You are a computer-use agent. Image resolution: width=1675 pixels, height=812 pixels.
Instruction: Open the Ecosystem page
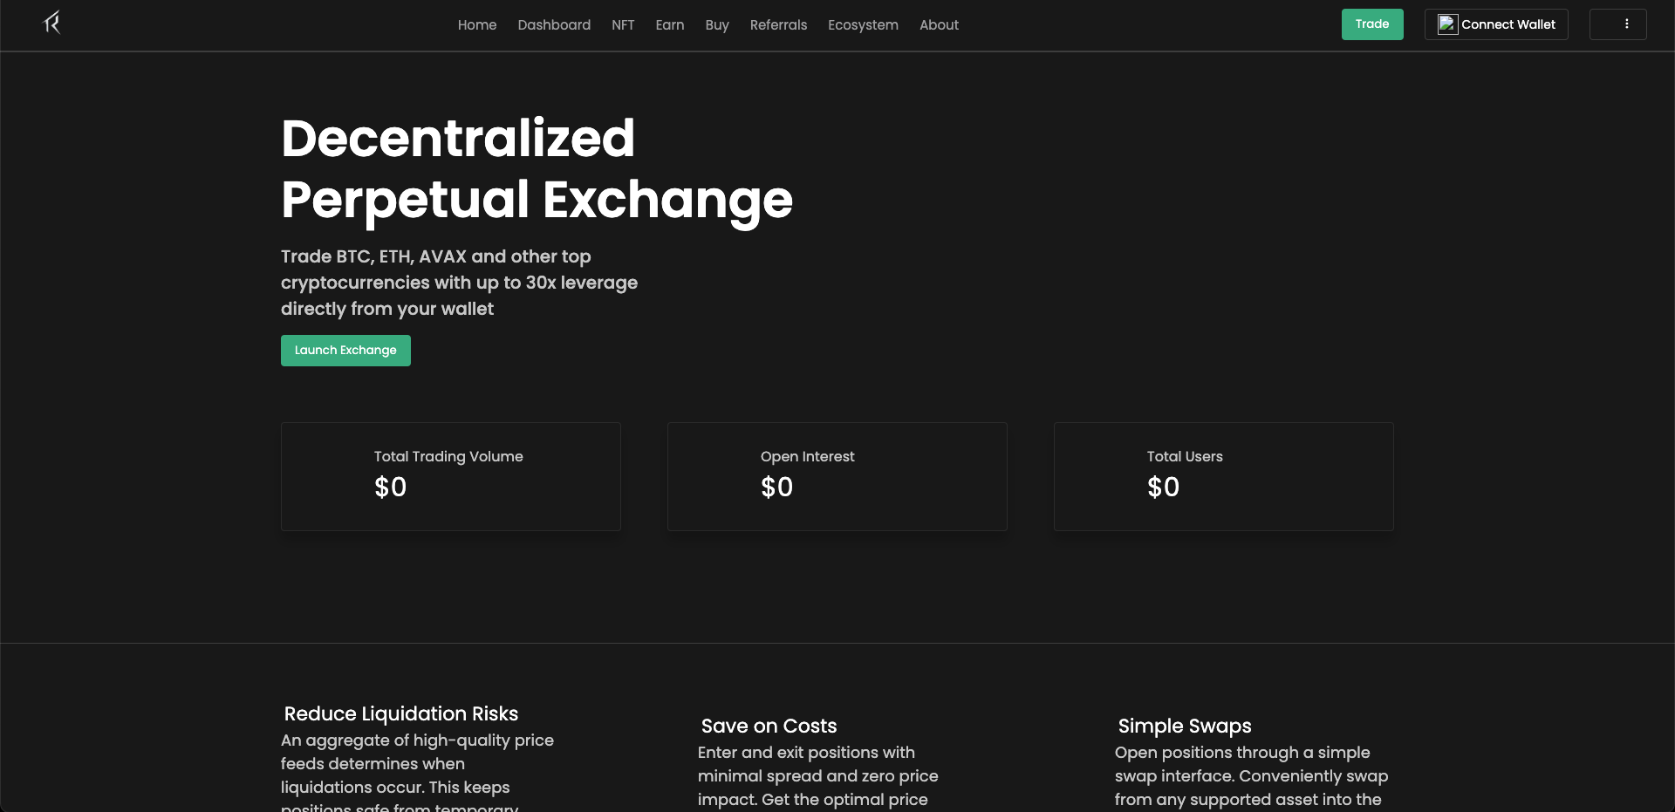[x=863, y=25]
